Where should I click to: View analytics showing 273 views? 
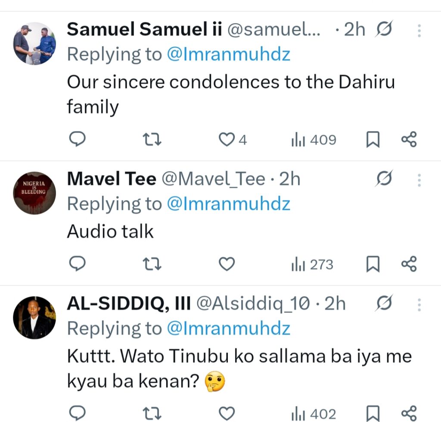tap(312, 264)
